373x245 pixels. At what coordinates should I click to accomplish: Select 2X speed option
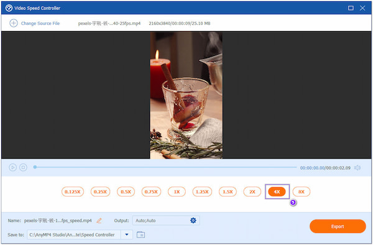point(252,192)
